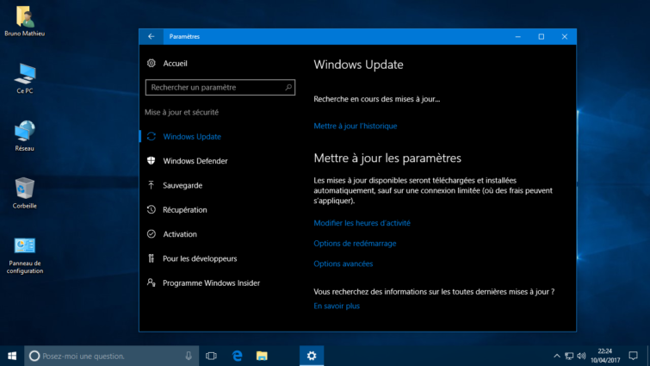Click the Activation checkmark circle icon
The height and width of the screenshot is (366, 650).
152,234
